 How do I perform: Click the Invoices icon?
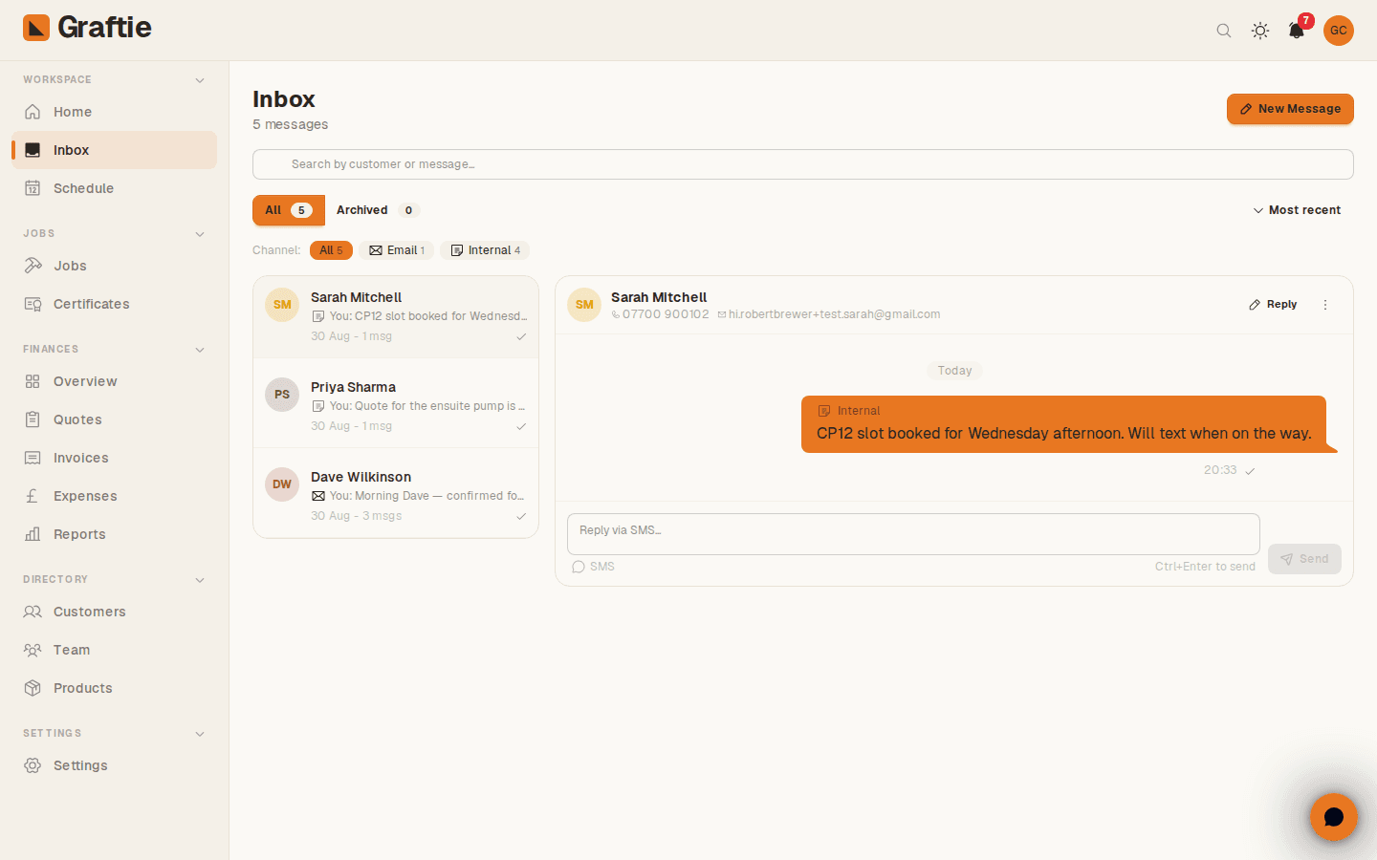[x=33, y=458]
